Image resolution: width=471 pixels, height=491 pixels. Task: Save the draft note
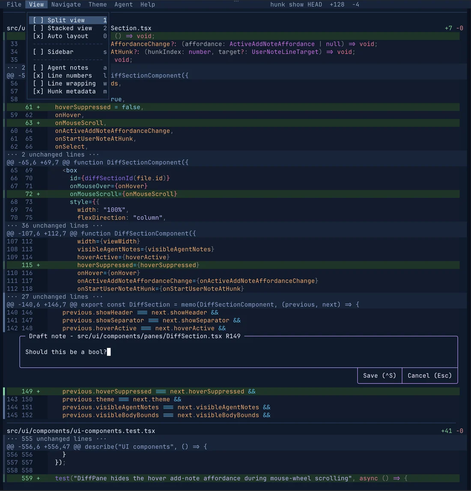[380, 375]
